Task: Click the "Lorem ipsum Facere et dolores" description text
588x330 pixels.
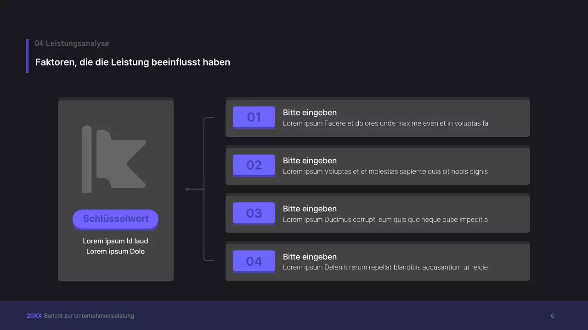Action: 385,123
